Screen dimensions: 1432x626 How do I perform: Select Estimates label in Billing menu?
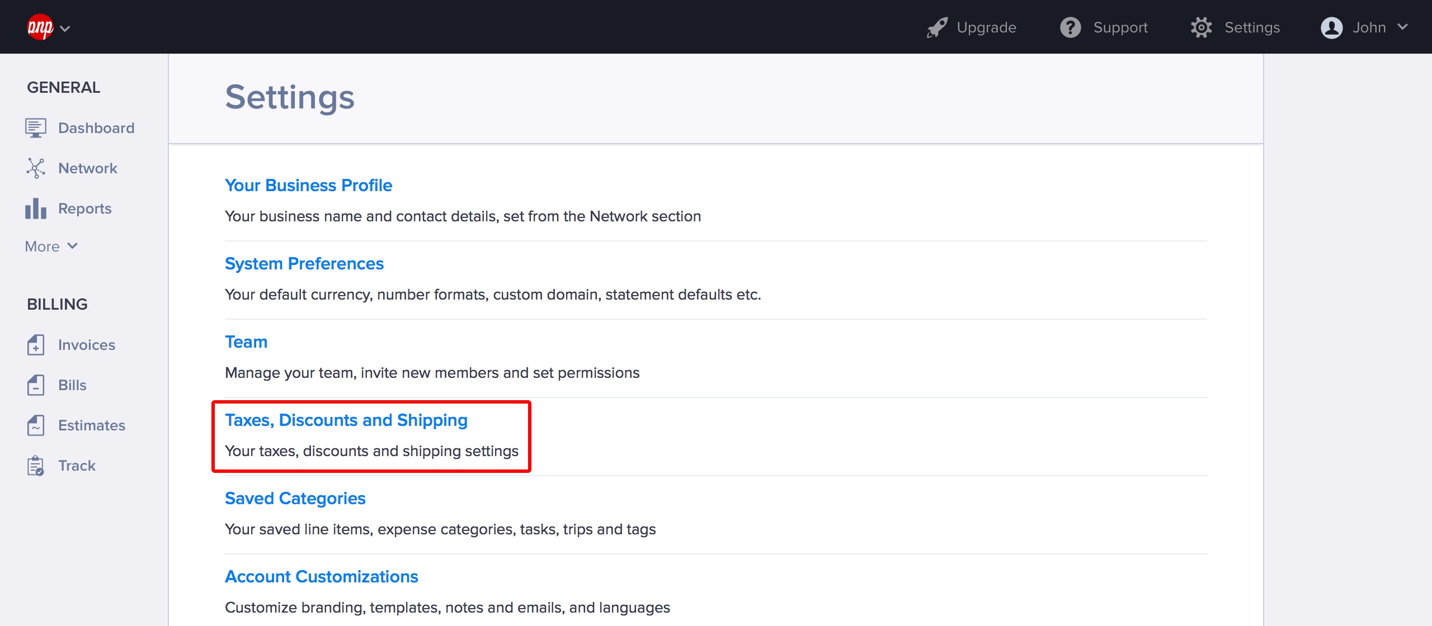(x=92, y=425)
